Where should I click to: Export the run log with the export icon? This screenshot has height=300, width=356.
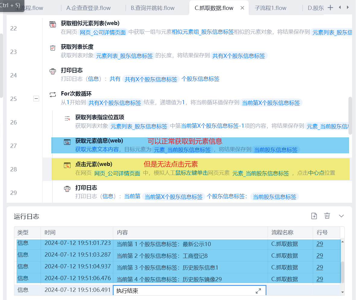(x=314, y=216)
